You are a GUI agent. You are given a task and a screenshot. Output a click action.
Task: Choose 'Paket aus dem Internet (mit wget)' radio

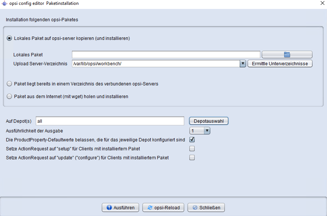9,96
